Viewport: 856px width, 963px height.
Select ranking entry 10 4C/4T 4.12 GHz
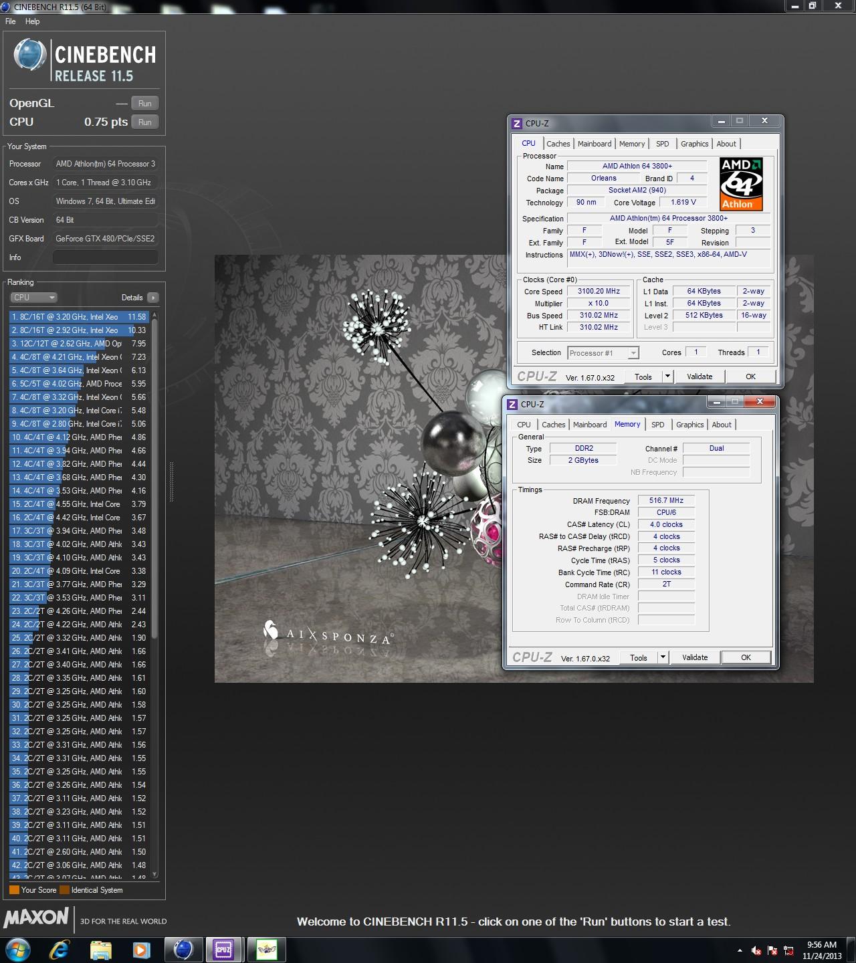[x=79, y=437]
